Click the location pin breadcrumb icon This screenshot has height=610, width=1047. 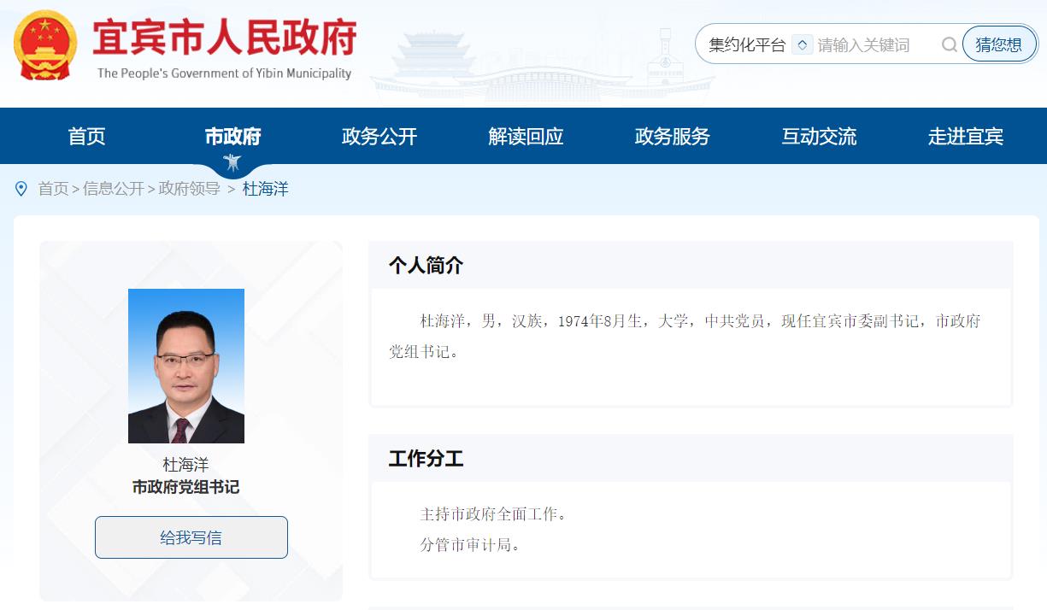click(21, 189)
